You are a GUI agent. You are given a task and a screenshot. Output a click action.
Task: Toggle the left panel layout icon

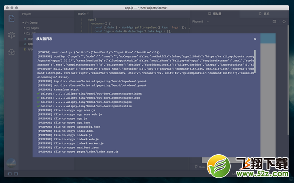10,174
